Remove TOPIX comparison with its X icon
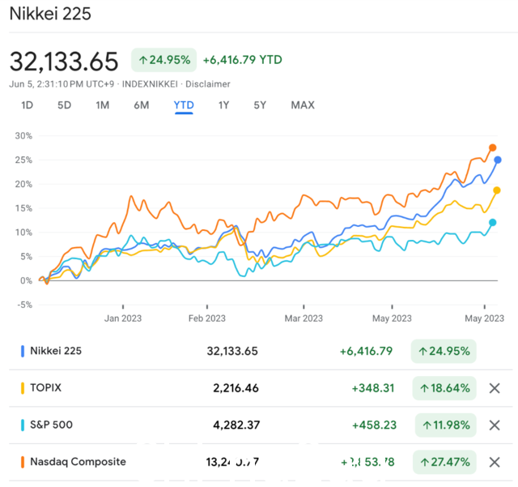The image size is (518, 487). [x=495, y=388]
